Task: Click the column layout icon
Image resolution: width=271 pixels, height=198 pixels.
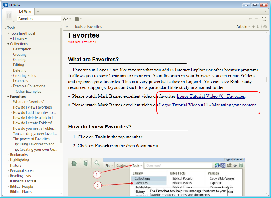Action: tap(77, 19)
